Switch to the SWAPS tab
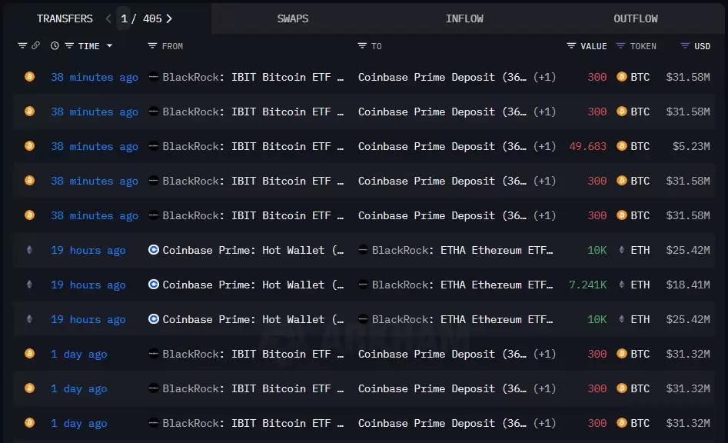728x443 pixels. coord(292,18)
